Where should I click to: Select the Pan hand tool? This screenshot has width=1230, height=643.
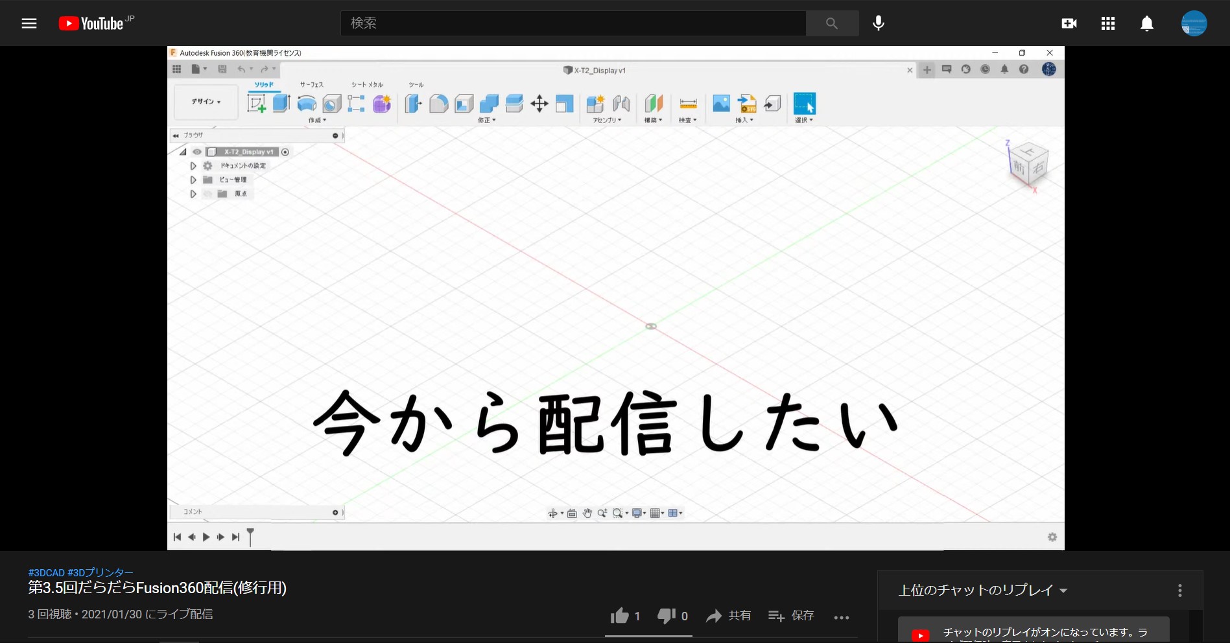pyautogui.click(x=587, y=513)
